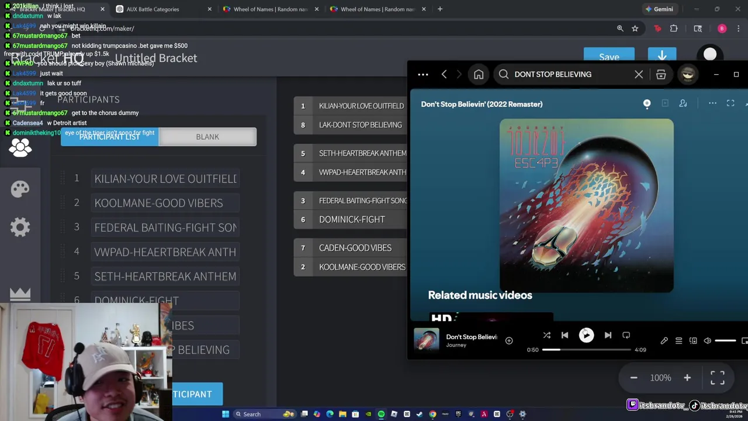Skip to next track in Spotify
The image size is (748, 421).
coord(608,335)
